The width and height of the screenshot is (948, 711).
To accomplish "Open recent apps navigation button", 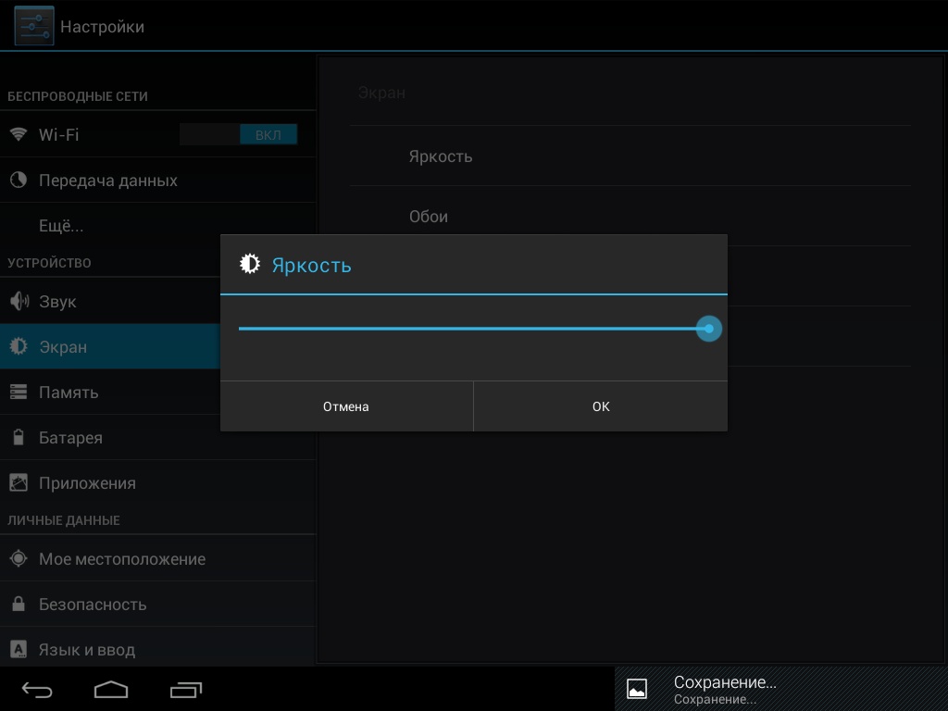I will 185,690.
